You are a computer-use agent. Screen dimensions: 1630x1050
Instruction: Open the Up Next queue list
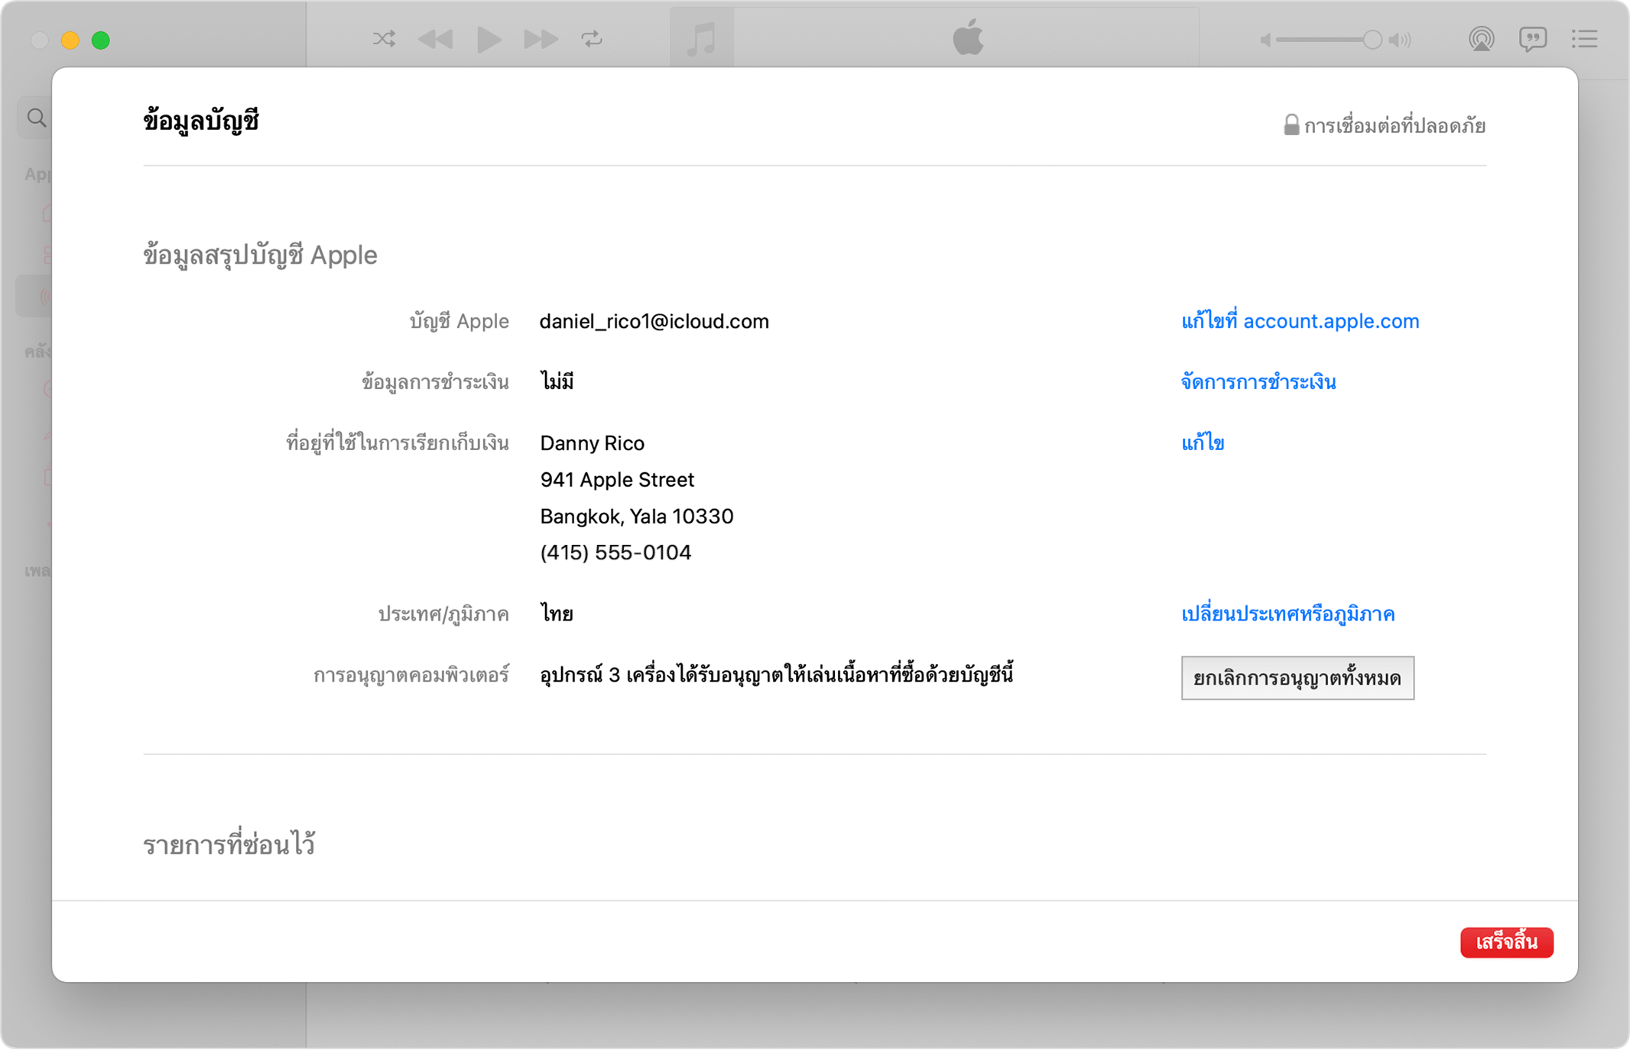point(1585,39)
